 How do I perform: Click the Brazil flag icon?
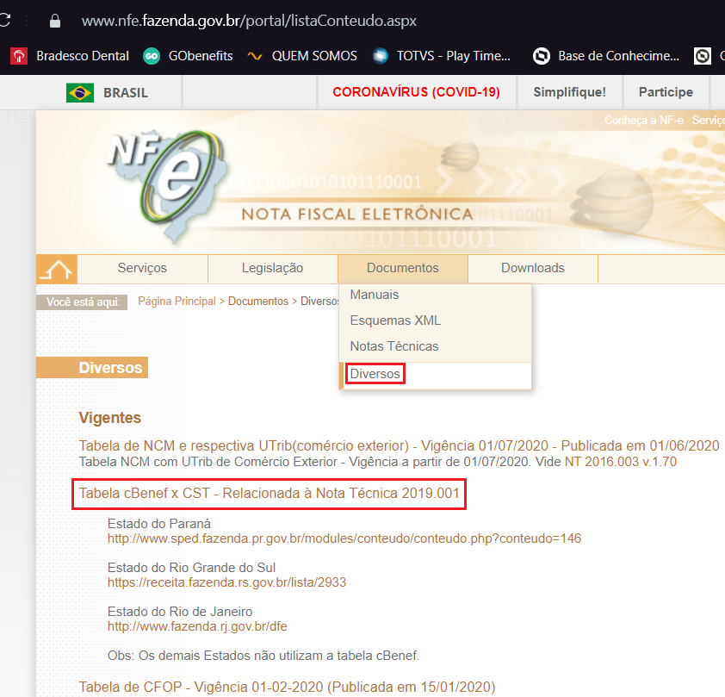click(x=80, y=92)
